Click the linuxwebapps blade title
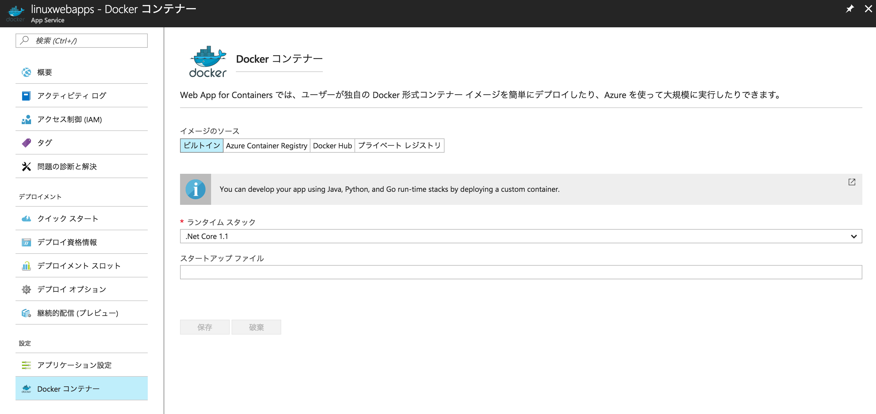Viewport: 876px width, 414px height. point(114,9)
